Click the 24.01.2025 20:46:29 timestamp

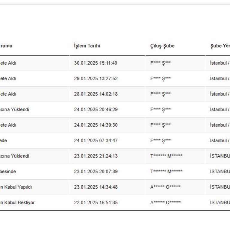click(96, 110)
